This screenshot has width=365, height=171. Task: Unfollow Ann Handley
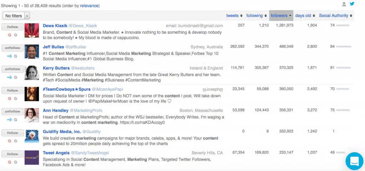(x=12, y=111)
